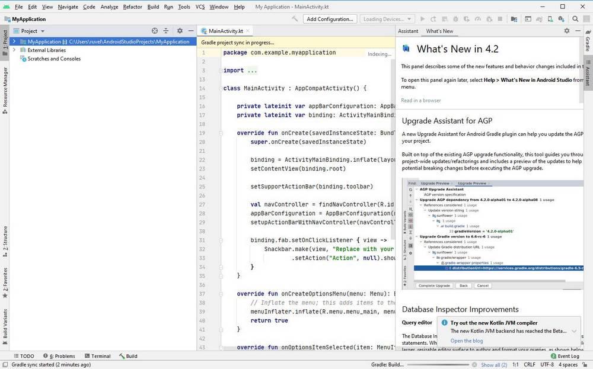
Task: Click the Open the blog link
Action: coord(467,341)
